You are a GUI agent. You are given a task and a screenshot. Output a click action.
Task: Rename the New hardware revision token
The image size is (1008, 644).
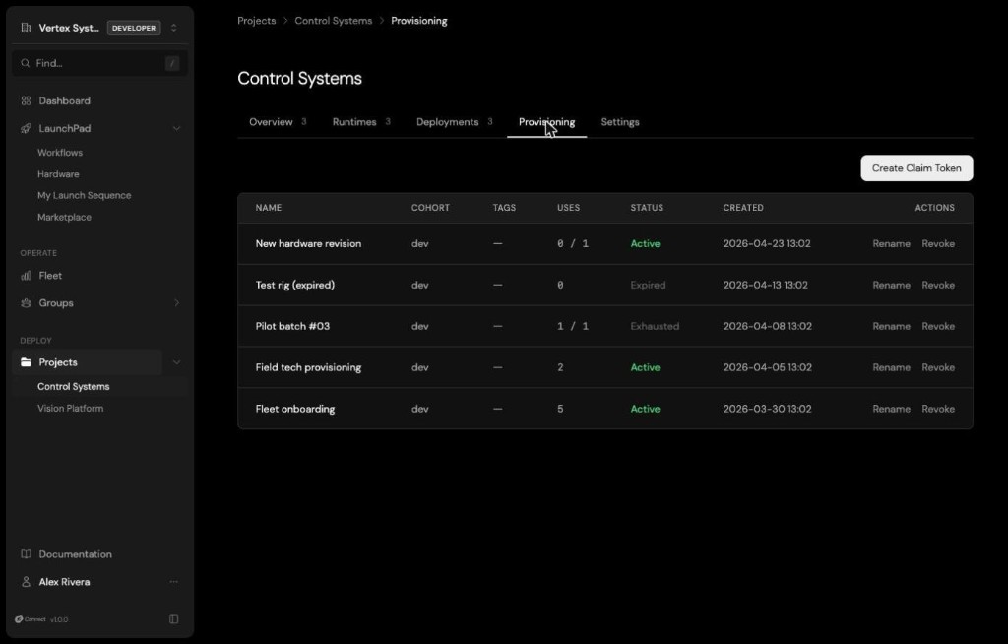[891, 244]
